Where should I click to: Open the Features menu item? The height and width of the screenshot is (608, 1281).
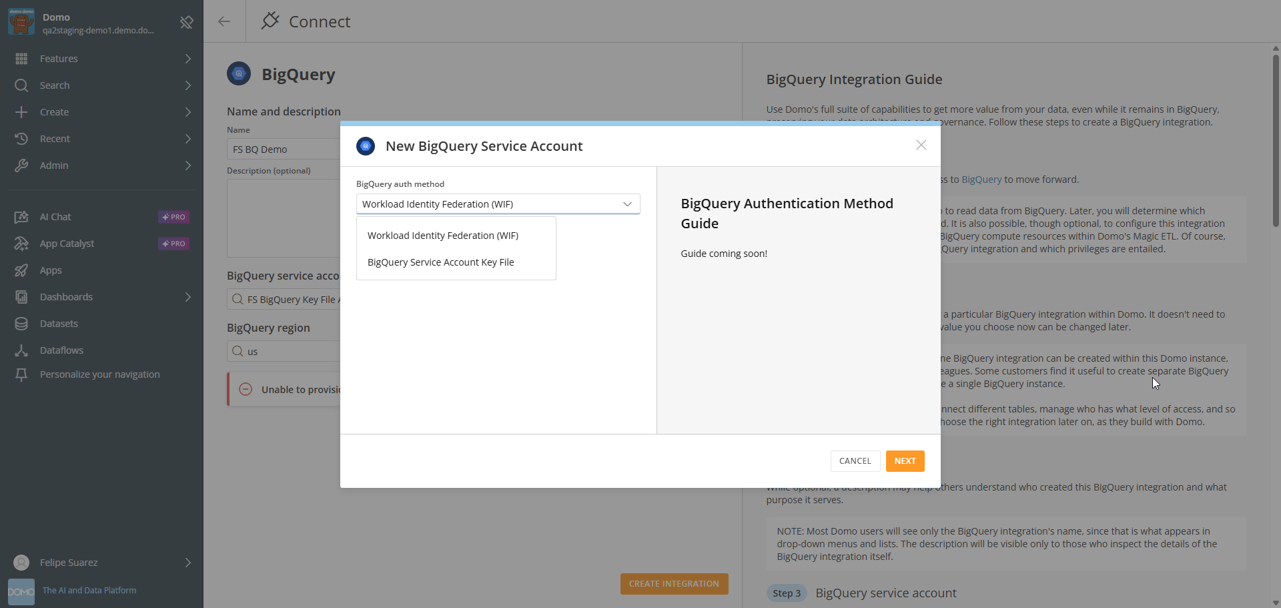click(x=101, y=59)
